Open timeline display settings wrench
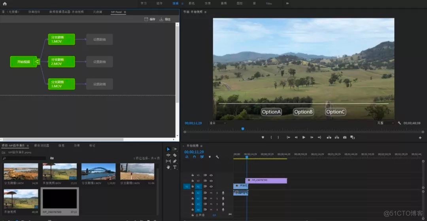 pyautogui.click(x=217, y=157)
